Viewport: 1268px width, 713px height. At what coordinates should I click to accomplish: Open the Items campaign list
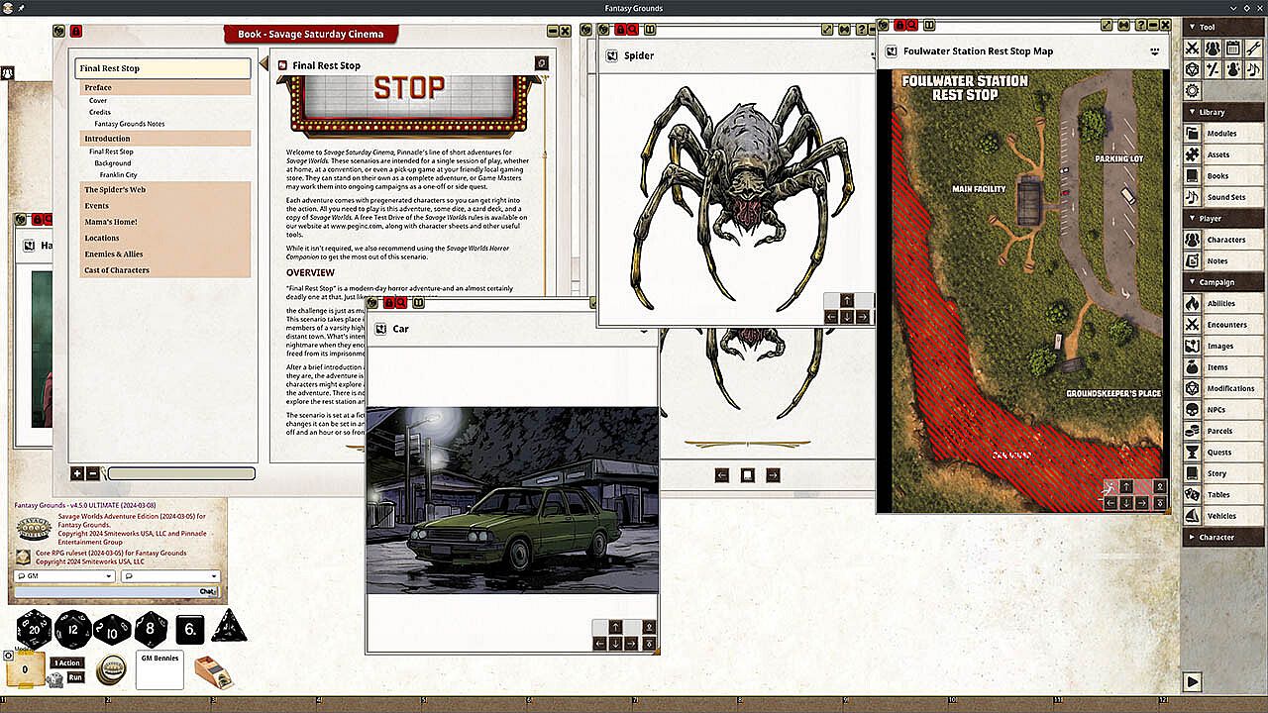click(x=1223, y=367)
